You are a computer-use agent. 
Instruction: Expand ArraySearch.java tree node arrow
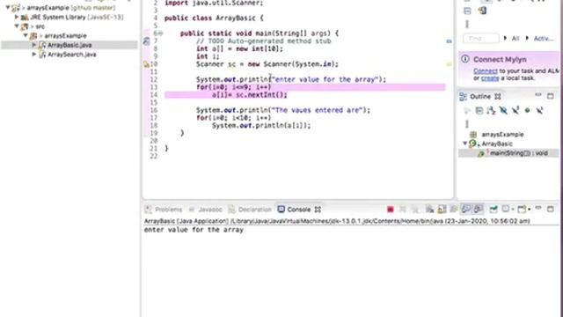34,55
